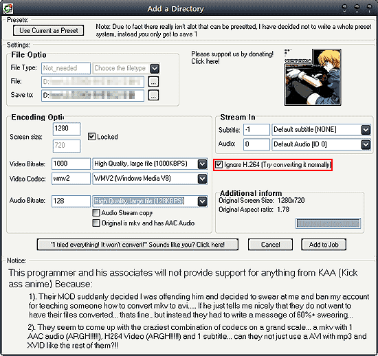The height and width of the screenshot is (356, 378).
Task: Open the browse button next to Save to
Action: pyautogui.click(x=153, y=96)
